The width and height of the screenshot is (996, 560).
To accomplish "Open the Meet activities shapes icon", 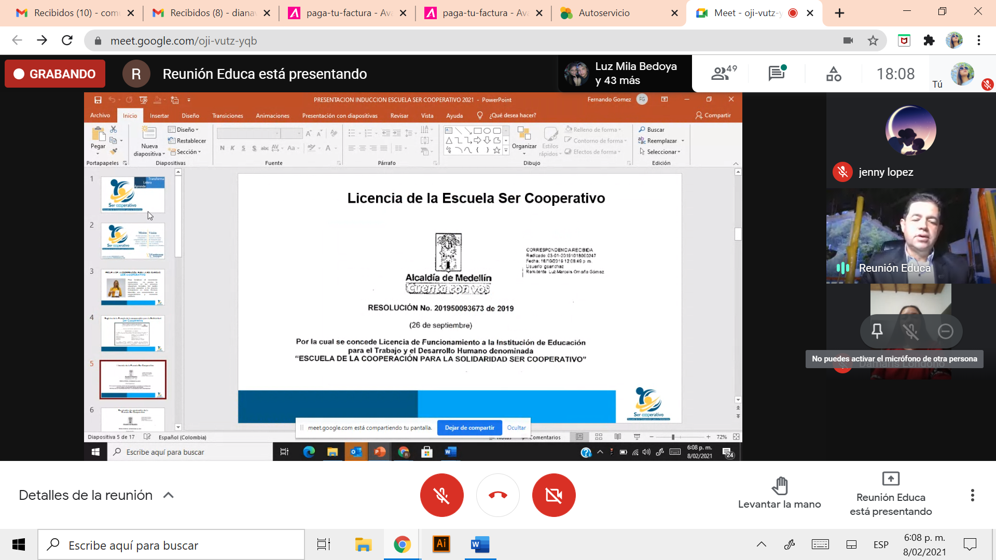I will point(834,74).
